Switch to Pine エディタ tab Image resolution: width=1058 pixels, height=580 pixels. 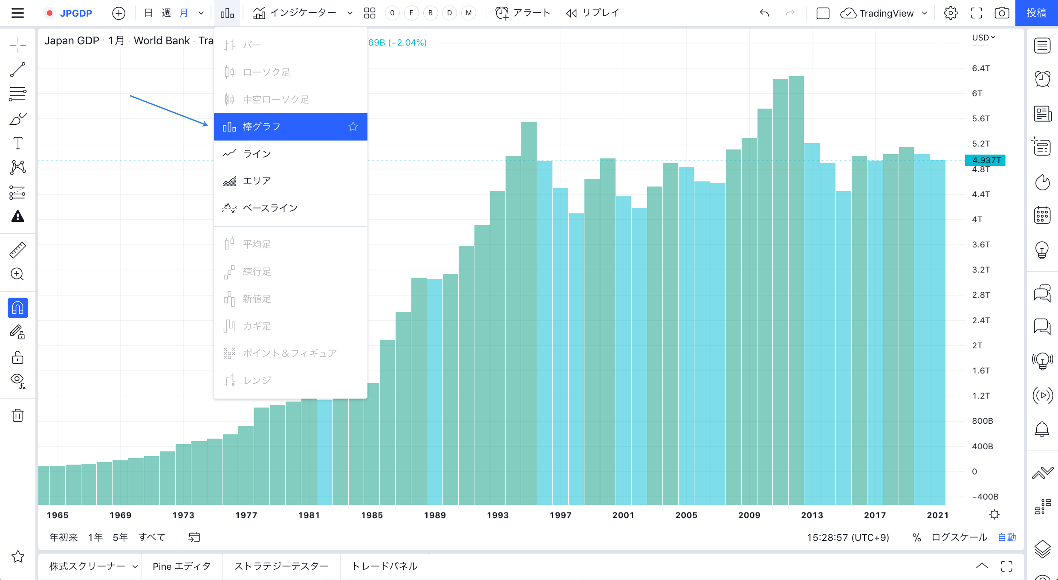182,566
